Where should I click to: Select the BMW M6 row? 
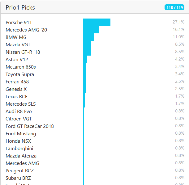(x=16, y=37)
